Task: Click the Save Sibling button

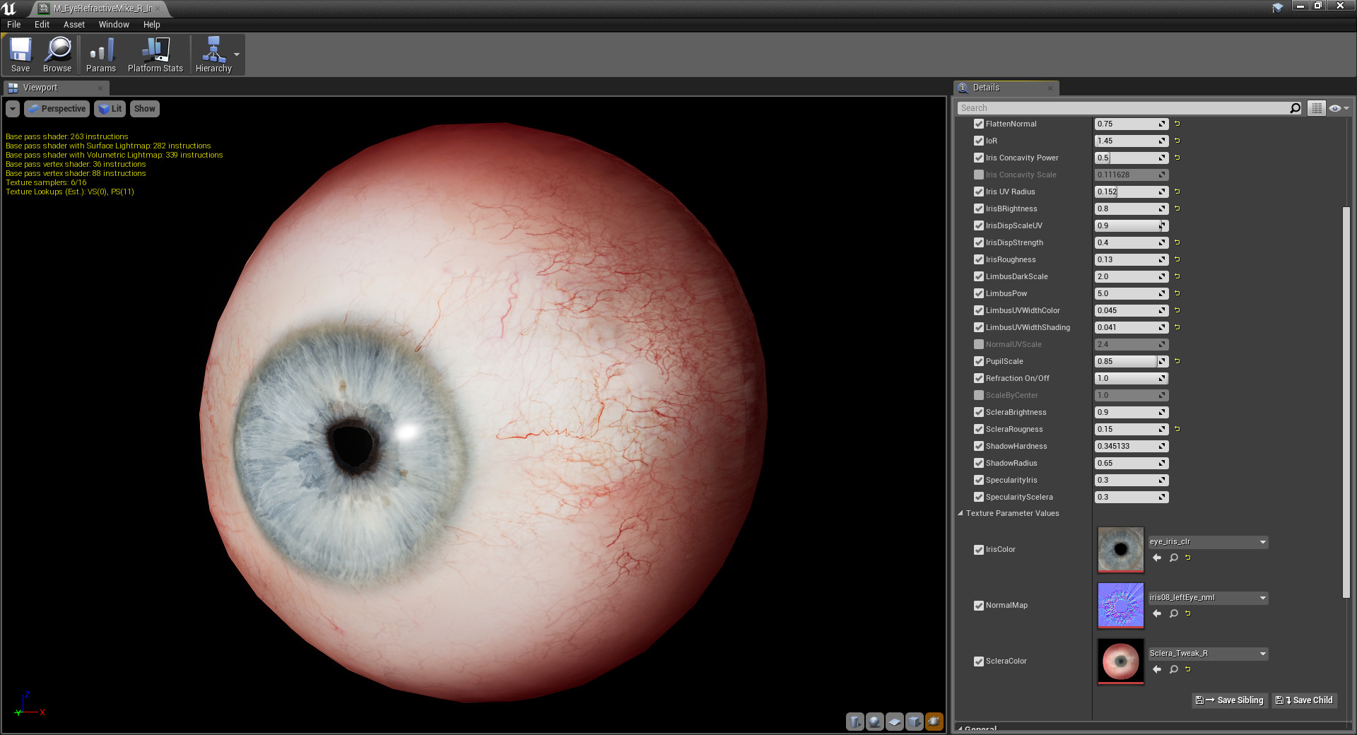Action: 1229,700
